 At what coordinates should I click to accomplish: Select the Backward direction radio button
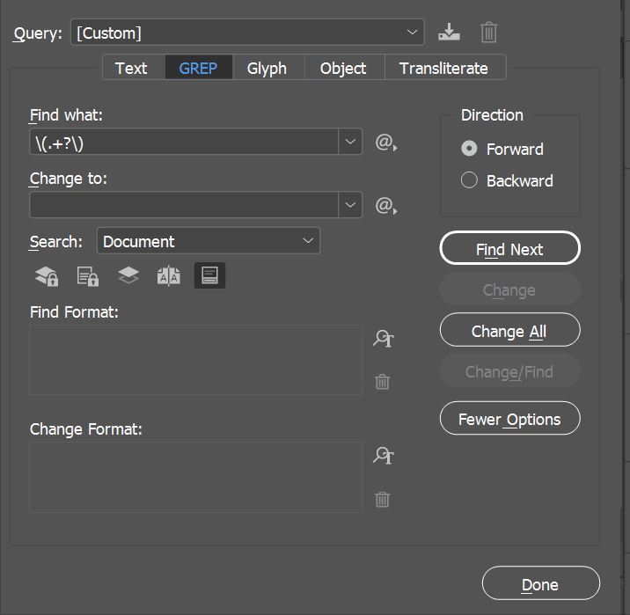pyautogui.click(x=470, y=180)
